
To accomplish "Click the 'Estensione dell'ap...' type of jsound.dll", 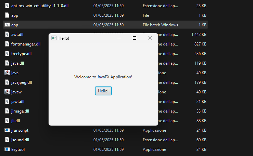I will [160, 140].
